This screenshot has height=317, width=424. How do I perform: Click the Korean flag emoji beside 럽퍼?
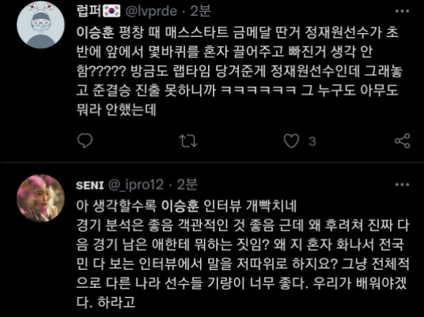(x=112, y=11)
